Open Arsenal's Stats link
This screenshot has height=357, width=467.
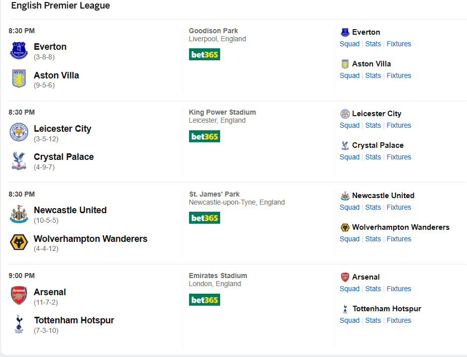coord(373,289)
